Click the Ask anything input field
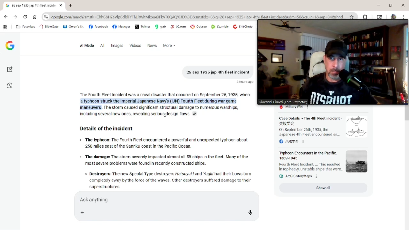409x230 pixels. click(x=166, y=200)
